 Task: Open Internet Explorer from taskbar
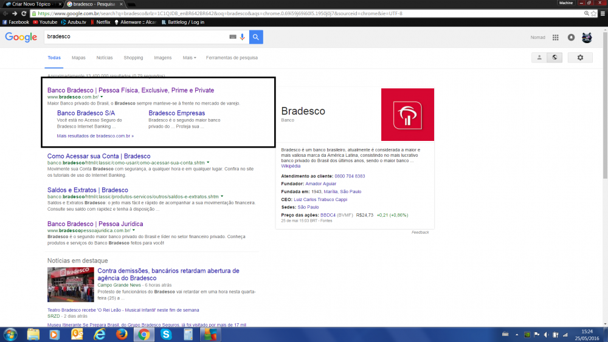100,334
